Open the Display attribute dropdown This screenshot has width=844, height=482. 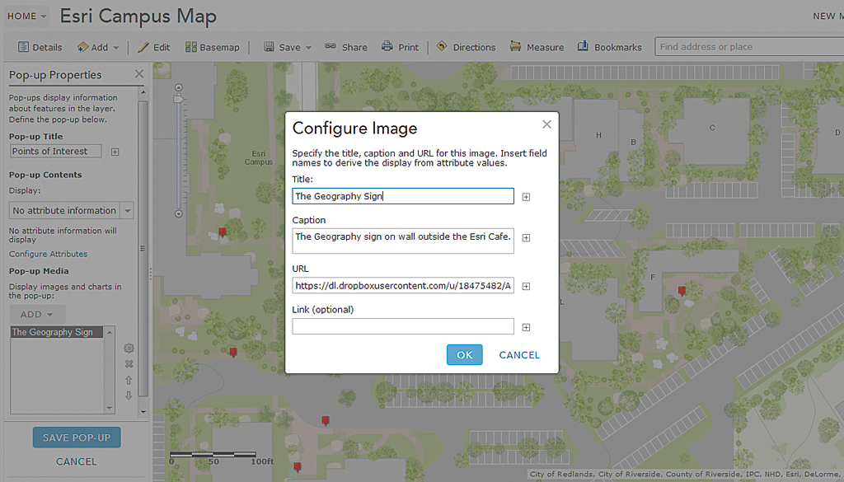pos(127,211)
